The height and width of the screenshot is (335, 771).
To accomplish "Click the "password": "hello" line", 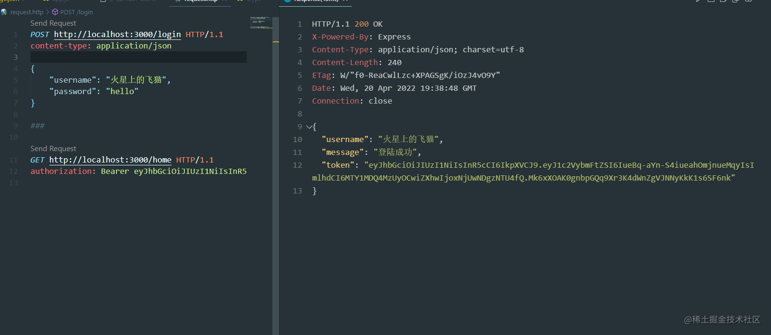I will [94, 92].
